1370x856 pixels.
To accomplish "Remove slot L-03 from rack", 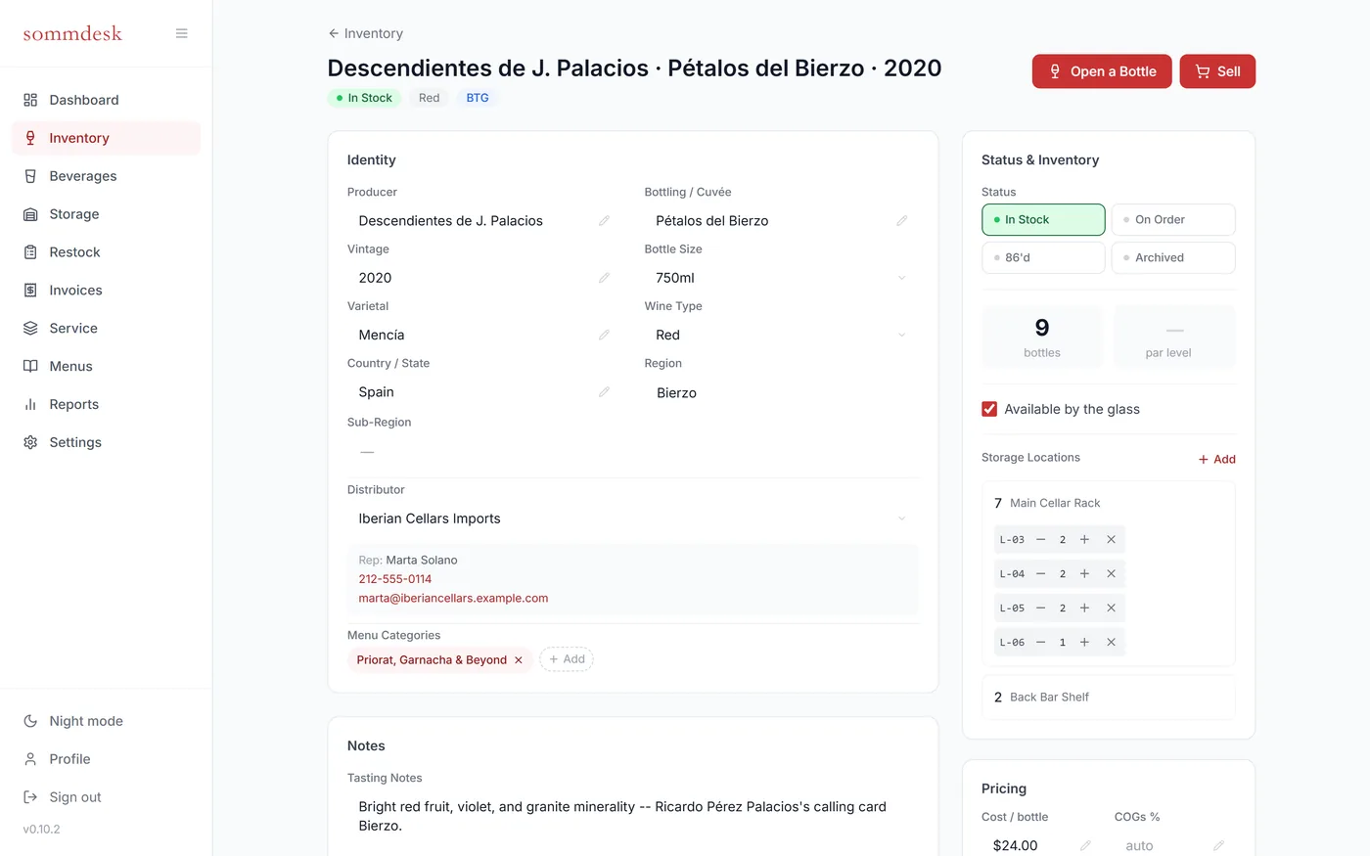I will point(1111,540).
